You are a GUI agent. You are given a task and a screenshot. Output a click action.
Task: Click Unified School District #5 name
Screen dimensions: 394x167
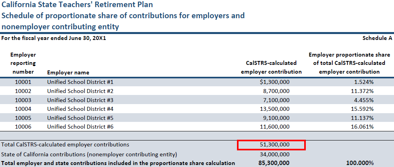coord(80,118)
